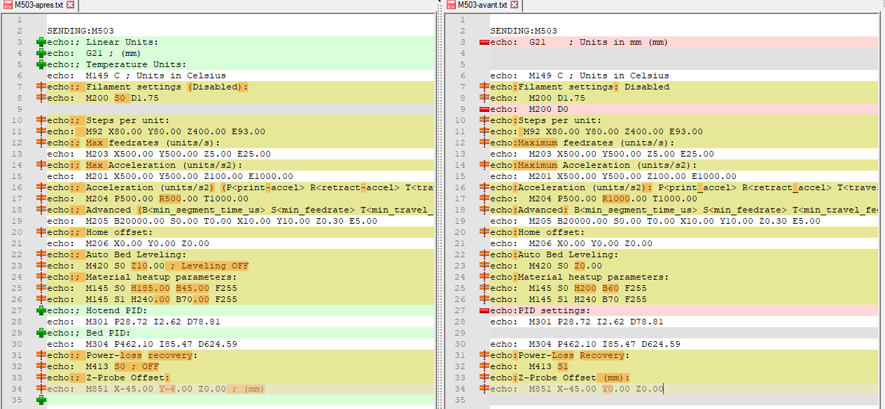Image resolution: width=885 pixels, height=409 pixels.
Task: Click the changed marker on line 8 in M503-apres.txt
Action: click(41, 98)
